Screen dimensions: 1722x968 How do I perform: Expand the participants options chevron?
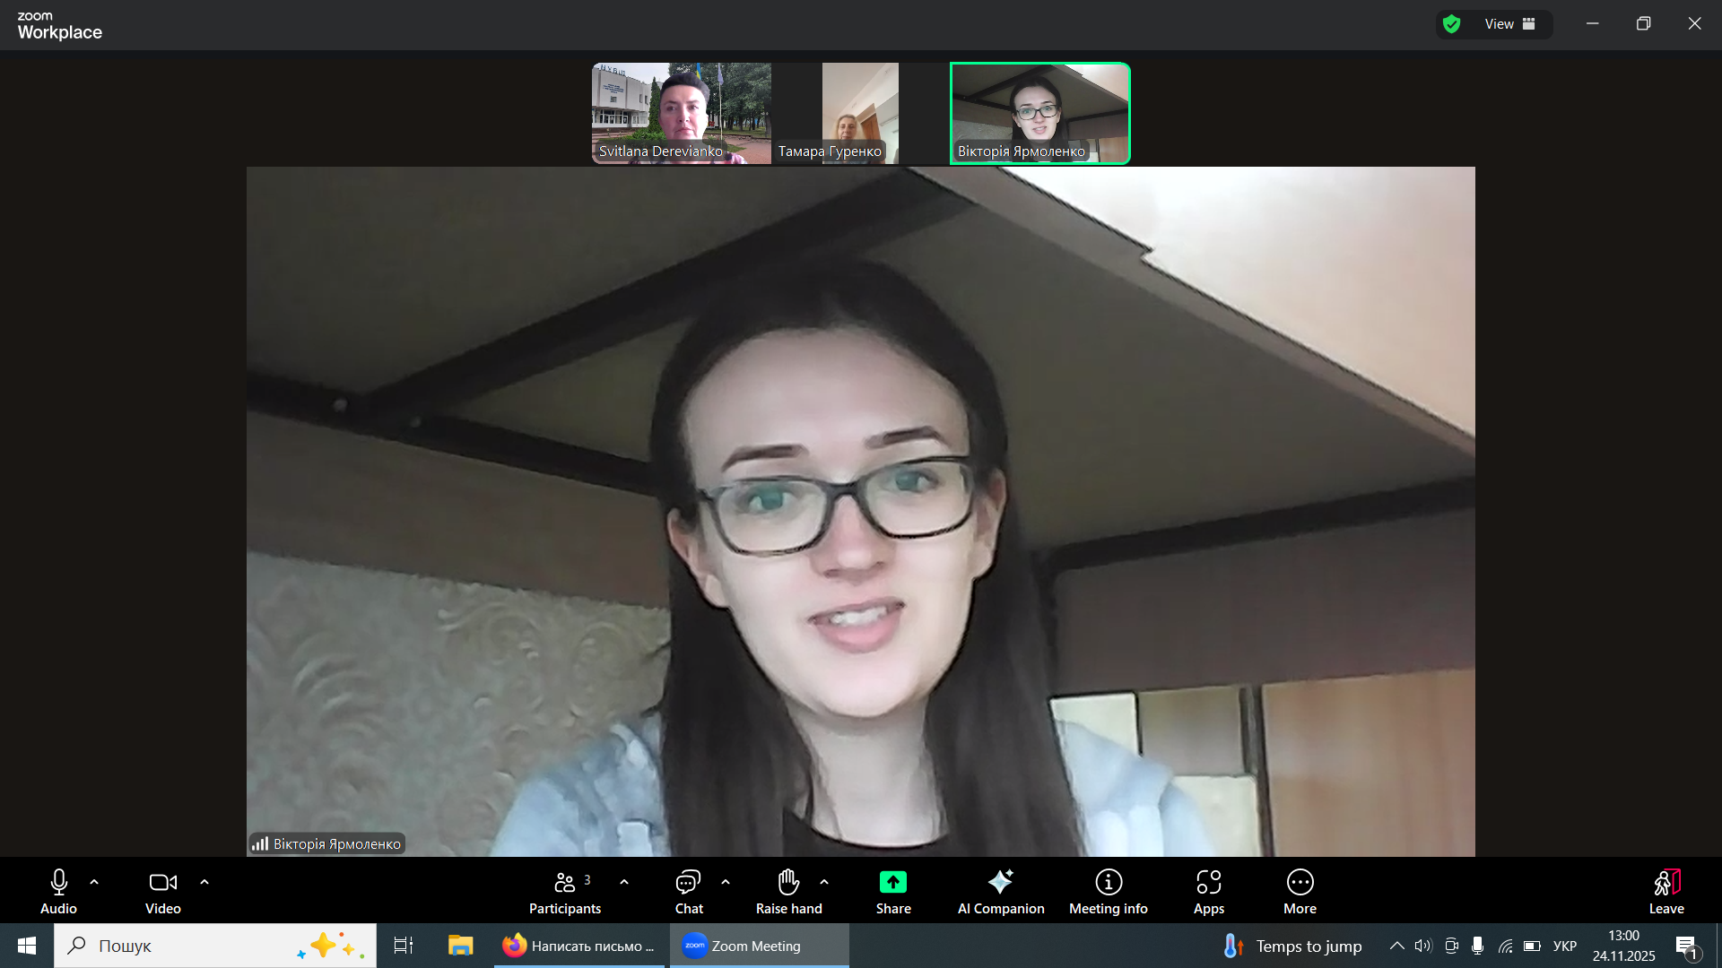tap(624, 882)
